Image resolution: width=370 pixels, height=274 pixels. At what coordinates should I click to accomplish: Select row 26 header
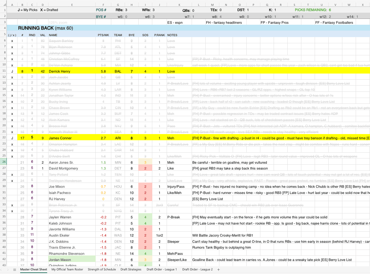click(x=4, y=162)
